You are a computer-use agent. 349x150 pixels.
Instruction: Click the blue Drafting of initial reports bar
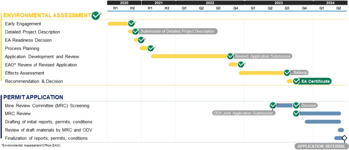pyautogui.click(x=323, y=122)
